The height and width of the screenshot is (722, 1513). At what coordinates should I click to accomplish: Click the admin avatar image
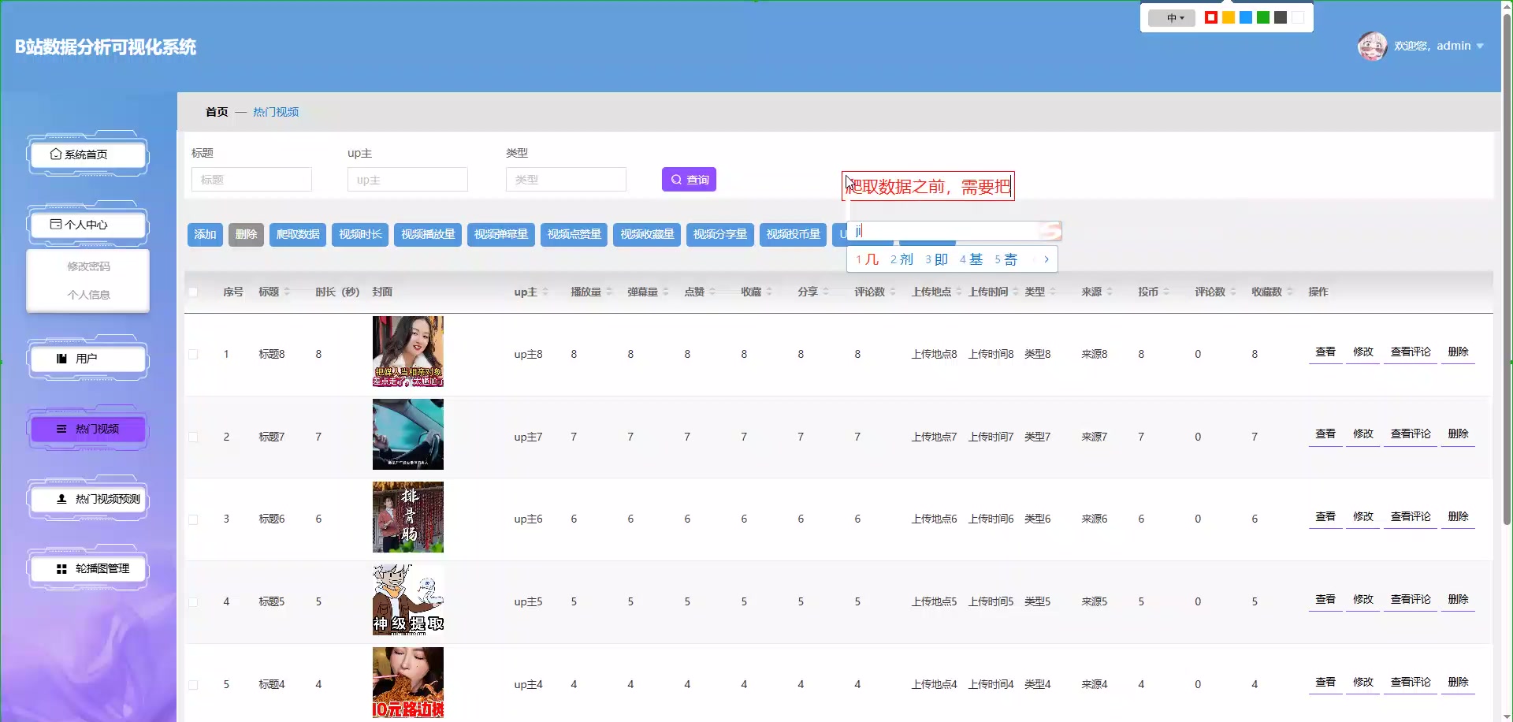[x=1372, y=46]
